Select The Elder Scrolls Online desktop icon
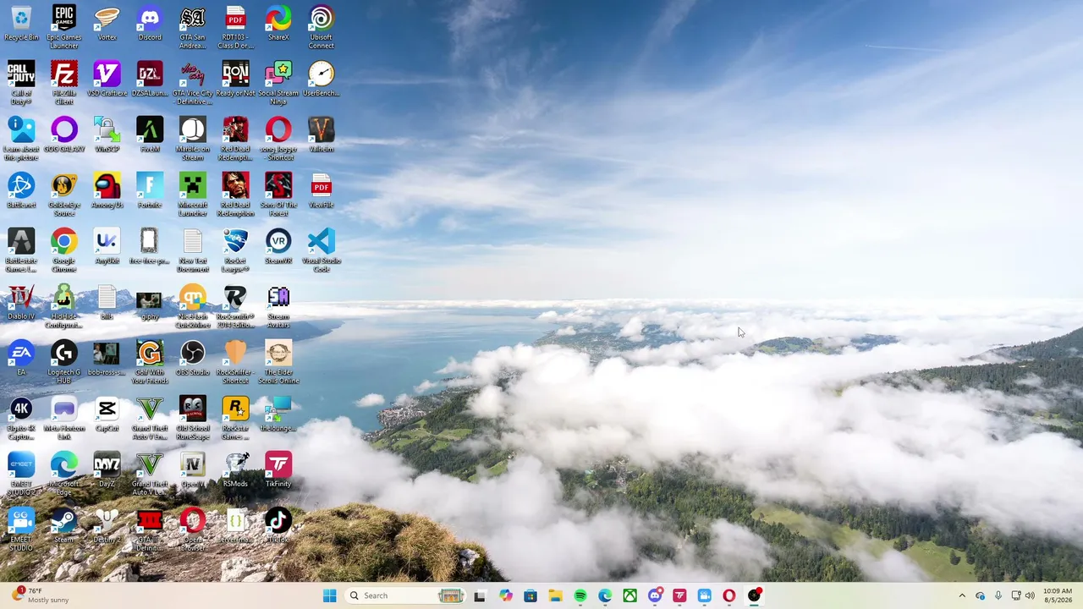This screenshot has height=609, width=1083. (x=278, y=362)
